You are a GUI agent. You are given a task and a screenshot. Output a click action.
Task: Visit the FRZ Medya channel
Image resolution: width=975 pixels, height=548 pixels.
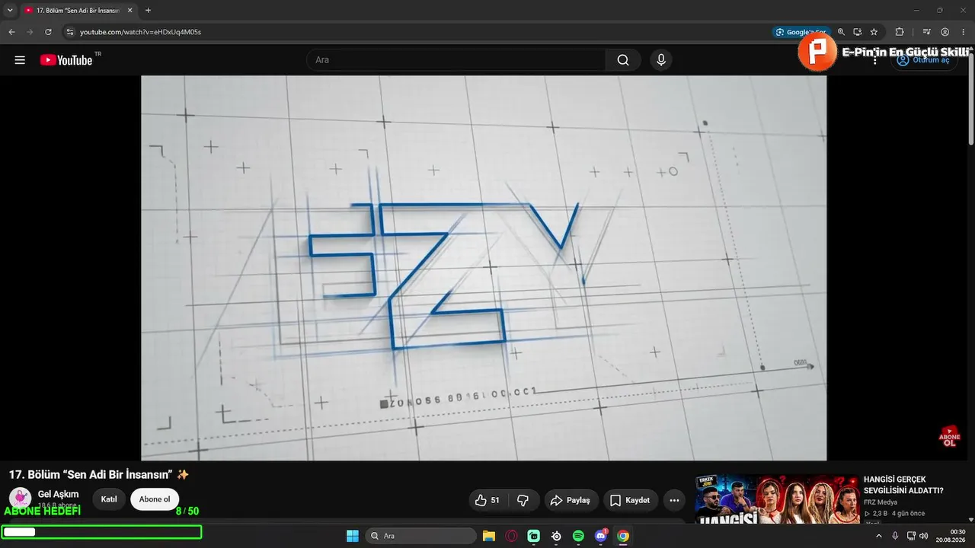coord(881,502)
